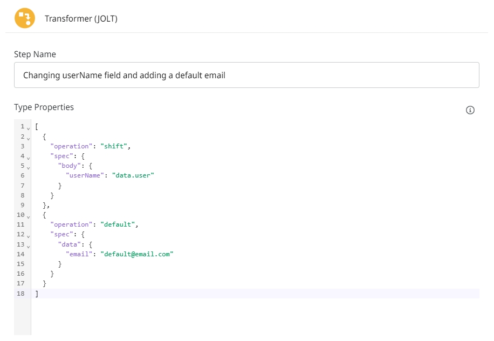Click the "userName" key in the editor
This screenshot has width=494, height=341.
click(x=84, y=175)
